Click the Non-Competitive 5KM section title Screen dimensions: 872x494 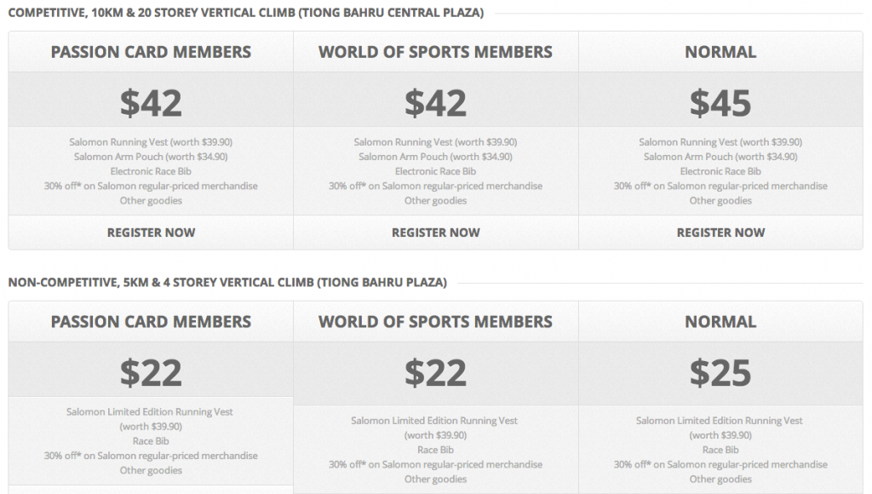click(x=227, y=282)
